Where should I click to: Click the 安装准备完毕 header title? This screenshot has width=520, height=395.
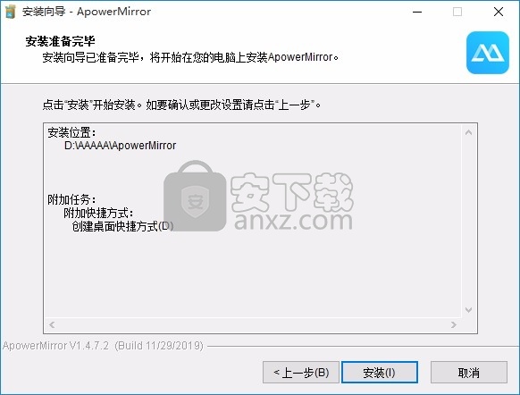[60, 41]
